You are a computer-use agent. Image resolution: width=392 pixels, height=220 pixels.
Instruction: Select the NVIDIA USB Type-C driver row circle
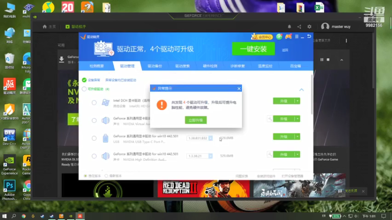[94, 138]
